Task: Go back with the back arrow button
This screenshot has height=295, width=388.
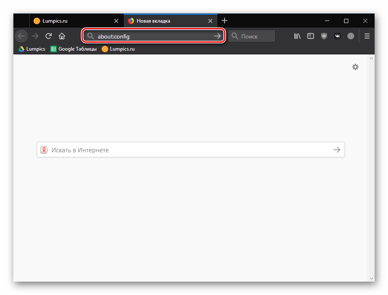Action: (x=21, y=36)
